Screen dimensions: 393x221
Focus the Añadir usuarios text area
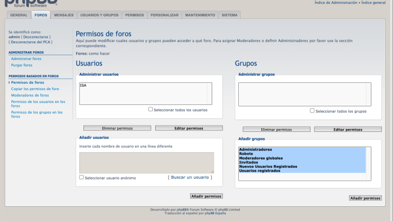click(146, 163)
